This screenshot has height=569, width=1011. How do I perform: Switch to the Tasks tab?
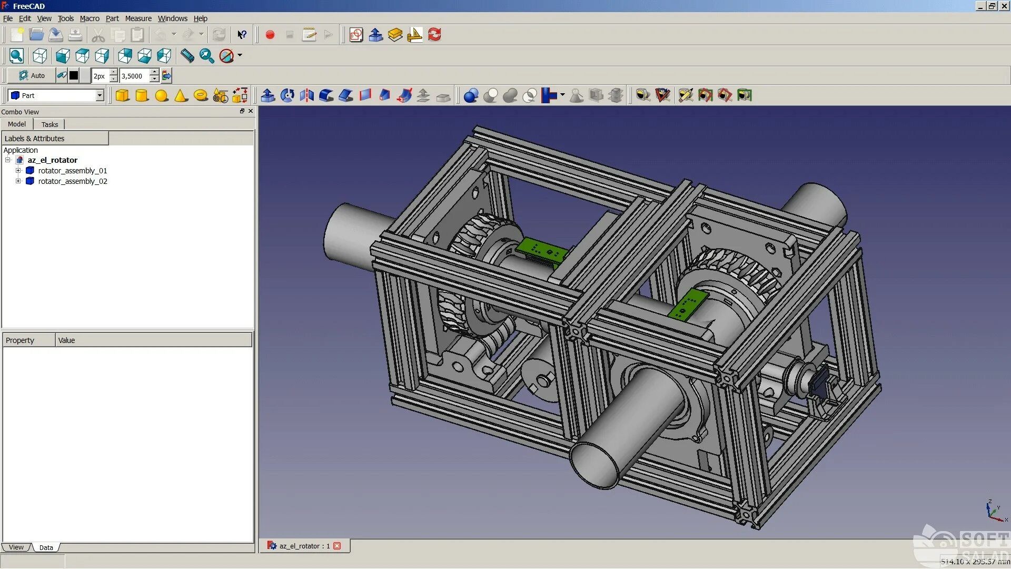(49, 124)
